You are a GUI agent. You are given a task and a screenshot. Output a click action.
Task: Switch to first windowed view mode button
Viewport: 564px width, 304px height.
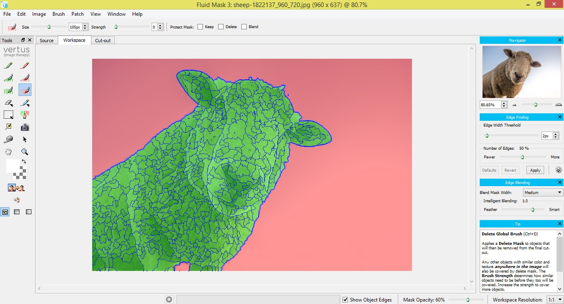5,212
